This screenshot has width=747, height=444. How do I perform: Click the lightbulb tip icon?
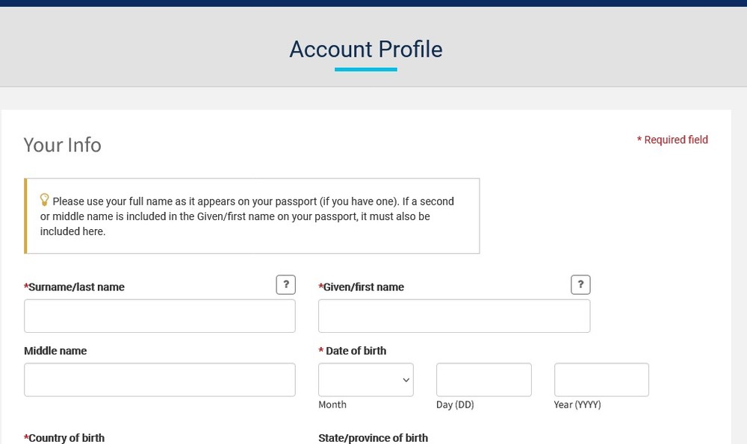tap(44, 200)
